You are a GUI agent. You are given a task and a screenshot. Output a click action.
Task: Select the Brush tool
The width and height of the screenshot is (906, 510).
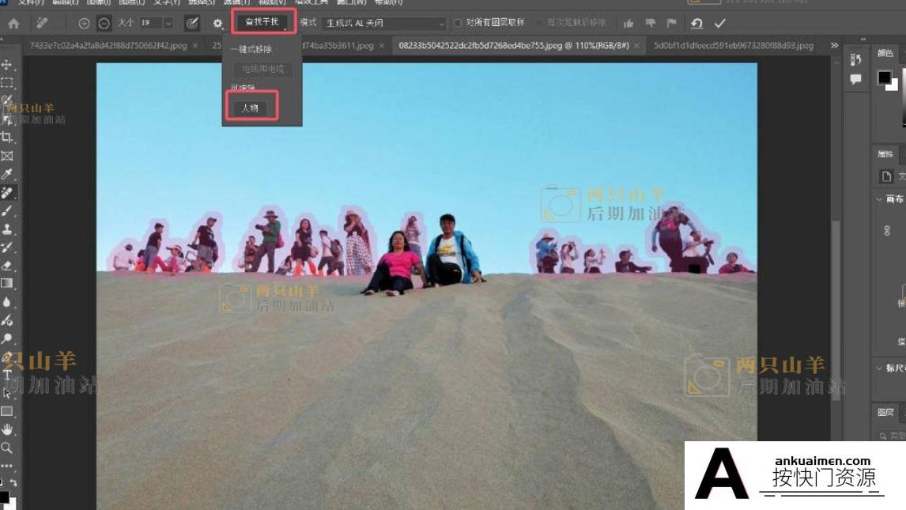7,211
